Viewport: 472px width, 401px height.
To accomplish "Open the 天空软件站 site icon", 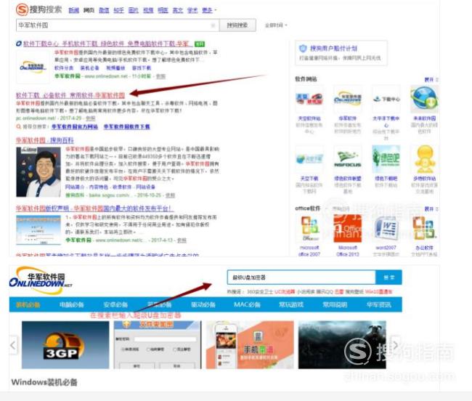I will click(x=309, y=99).
